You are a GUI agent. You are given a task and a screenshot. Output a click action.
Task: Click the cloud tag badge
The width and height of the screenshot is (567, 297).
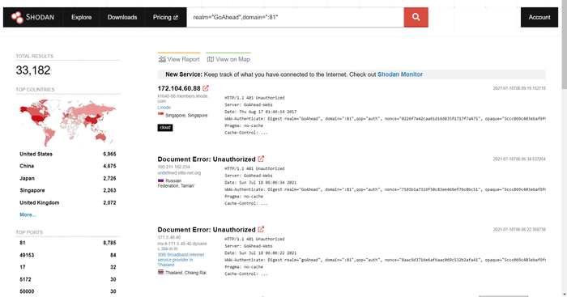pos(165,128)
